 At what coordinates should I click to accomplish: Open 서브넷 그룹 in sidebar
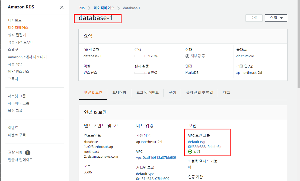point(17,96)
